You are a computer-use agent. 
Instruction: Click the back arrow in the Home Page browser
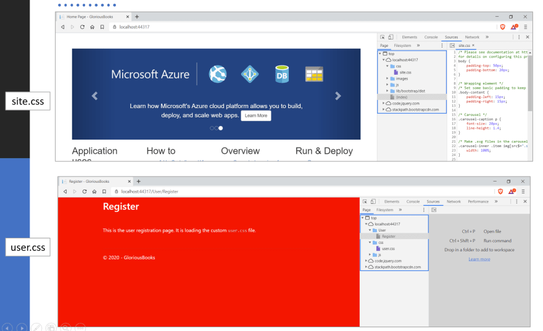(63, 27)
